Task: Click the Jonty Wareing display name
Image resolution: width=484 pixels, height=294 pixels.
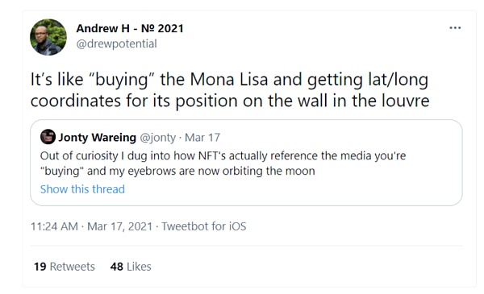Action: tap(98, 137)
